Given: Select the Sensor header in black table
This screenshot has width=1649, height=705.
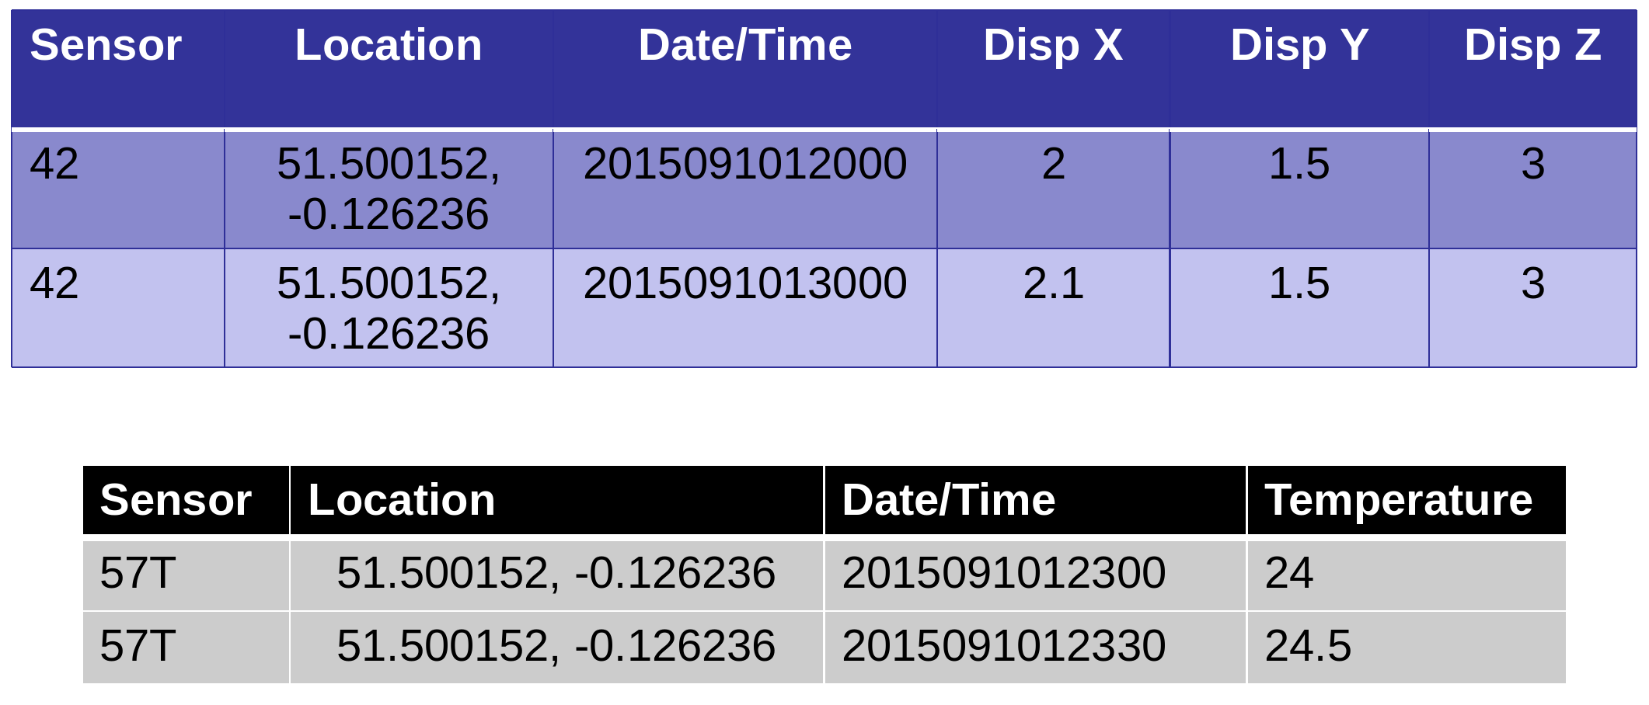Looking at the screenshot, I should tap(176, 500).
